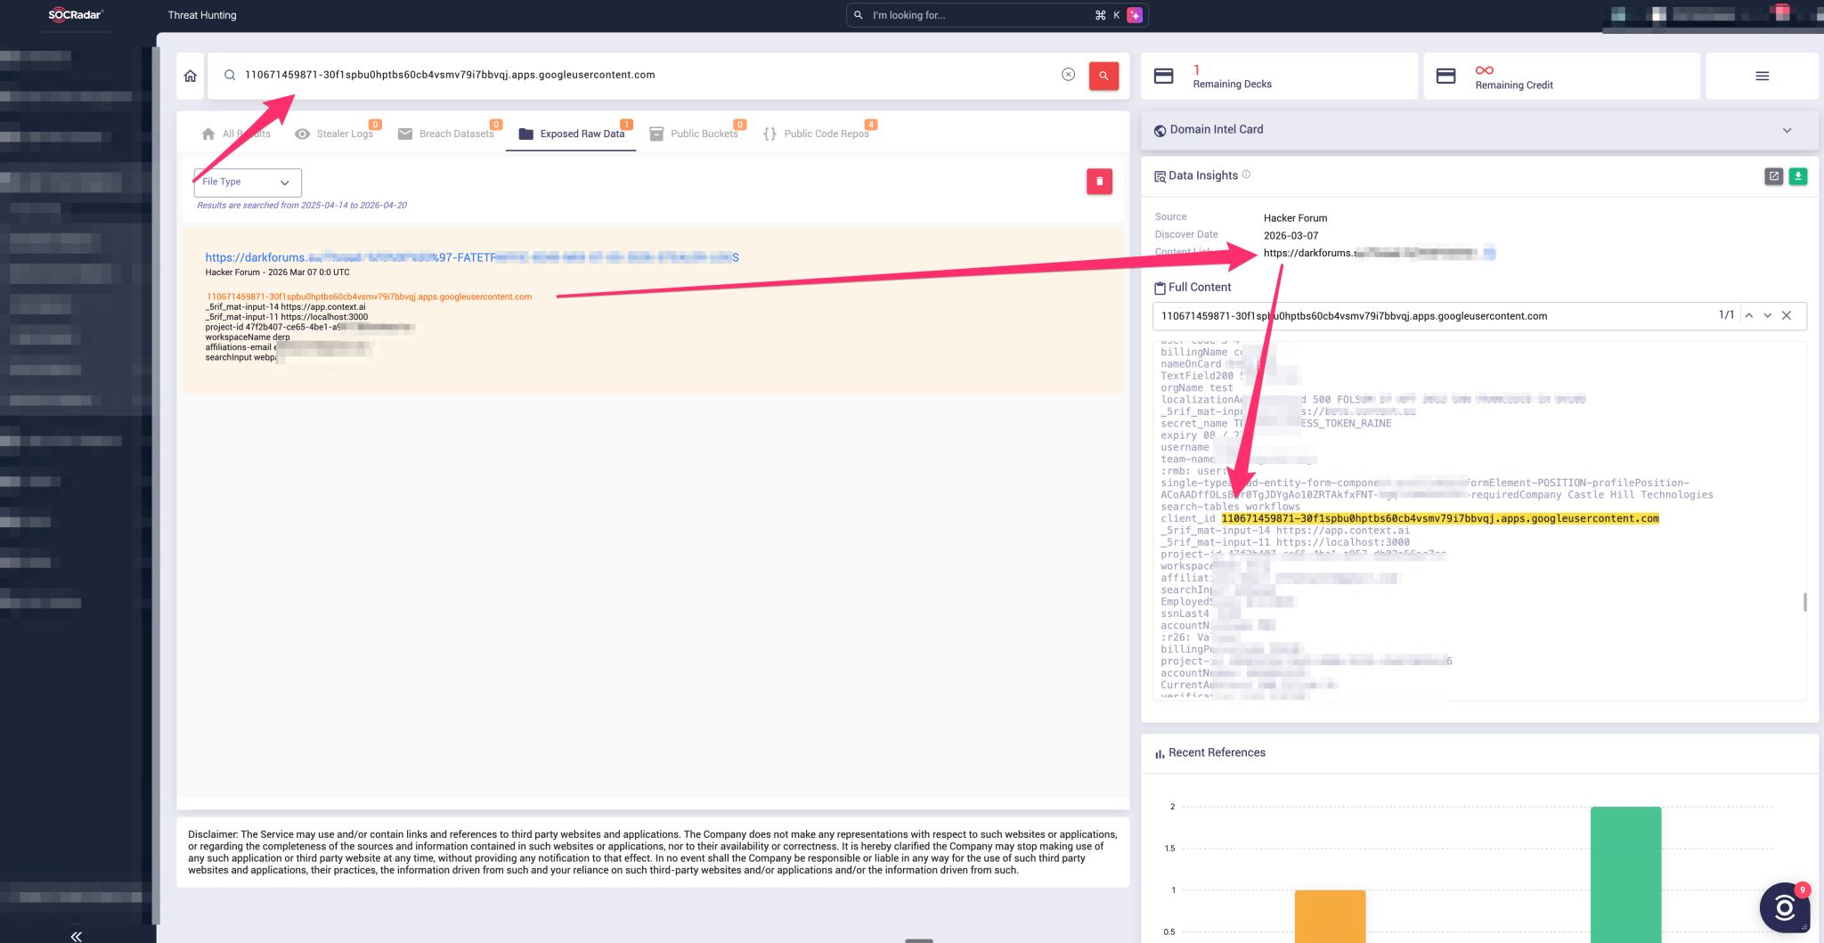Open Data Insights in new window icon
The height and width of the screenshot is (943, 1824).
click(x=1773, y=176)
